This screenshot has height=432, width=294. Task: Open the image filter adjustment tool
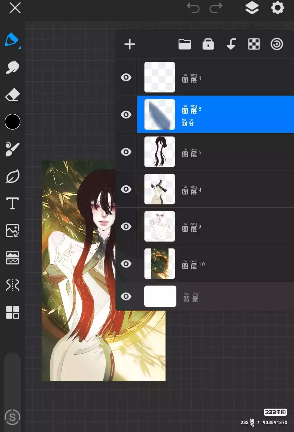(13, 258)
